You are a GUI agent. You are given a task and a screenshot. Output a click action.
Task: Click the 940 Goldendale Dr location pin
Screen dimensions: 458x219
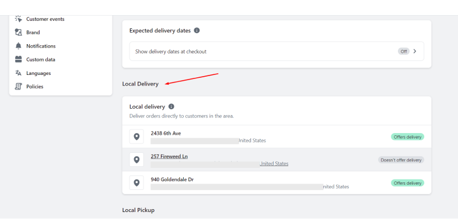click(137, 182)
